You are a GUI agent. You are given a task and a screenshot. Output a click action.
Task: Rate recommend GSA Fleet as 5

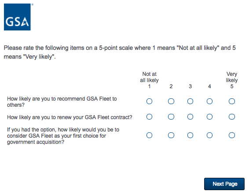coord(232,101)
